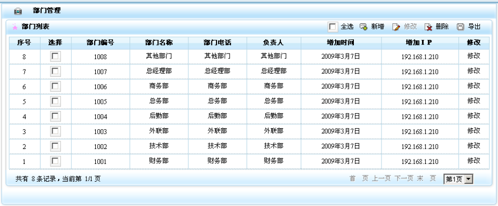Image resolution: width=498 pixels, height=206 pixels.
Task: Click the 全选 label
Action: [x=347, y=26]
